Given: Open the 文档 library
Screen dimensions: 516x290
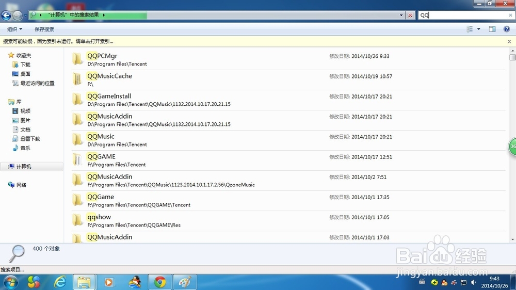Looking at the screenshot, I should tap(21, 130).
